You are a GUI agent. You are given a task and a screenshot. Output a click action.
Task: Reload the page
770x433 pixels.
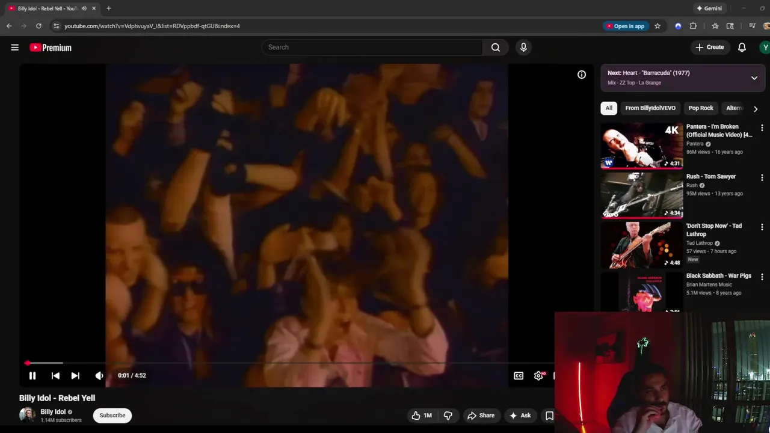coord(38,26)
